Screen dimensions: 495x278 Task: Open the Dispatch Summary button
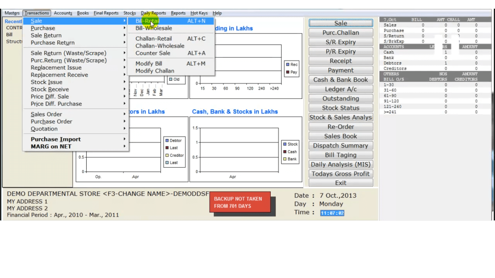pyautogui.click(x=341, y=146)
